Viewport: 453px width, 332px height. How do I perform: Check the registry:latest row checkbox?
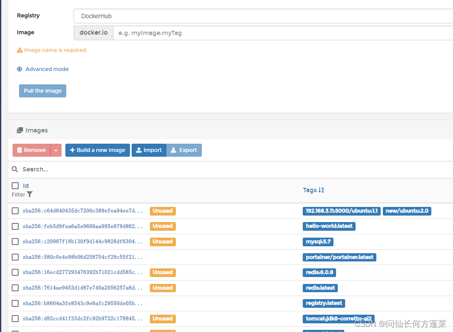click(x=15, y=303)
